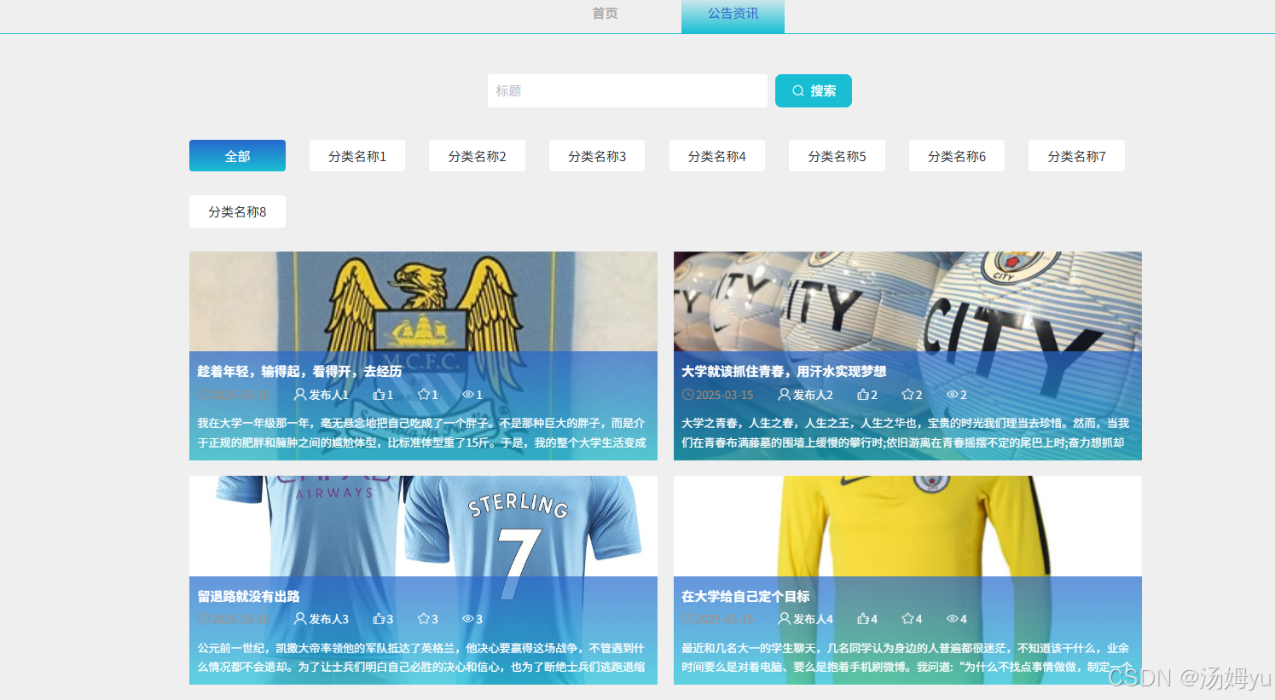Filter by 分类名称7
Screen dimensions: 1275x700
1076,156
